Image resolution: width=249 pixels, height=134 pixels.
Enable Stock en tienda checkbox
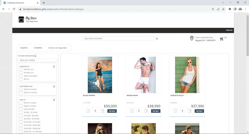click(21, 89)
